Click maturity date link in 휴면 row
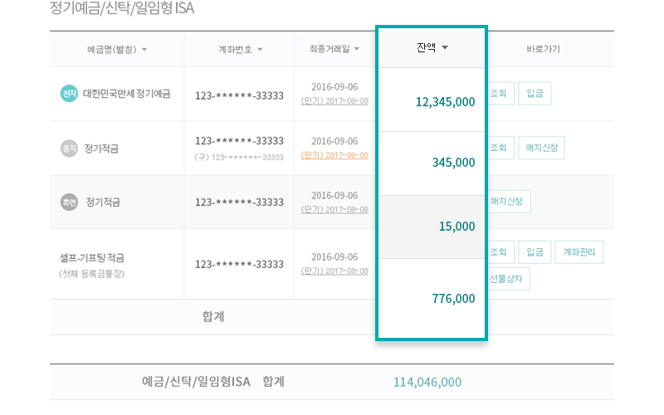The image size is (664, 415). click(334, 209)
